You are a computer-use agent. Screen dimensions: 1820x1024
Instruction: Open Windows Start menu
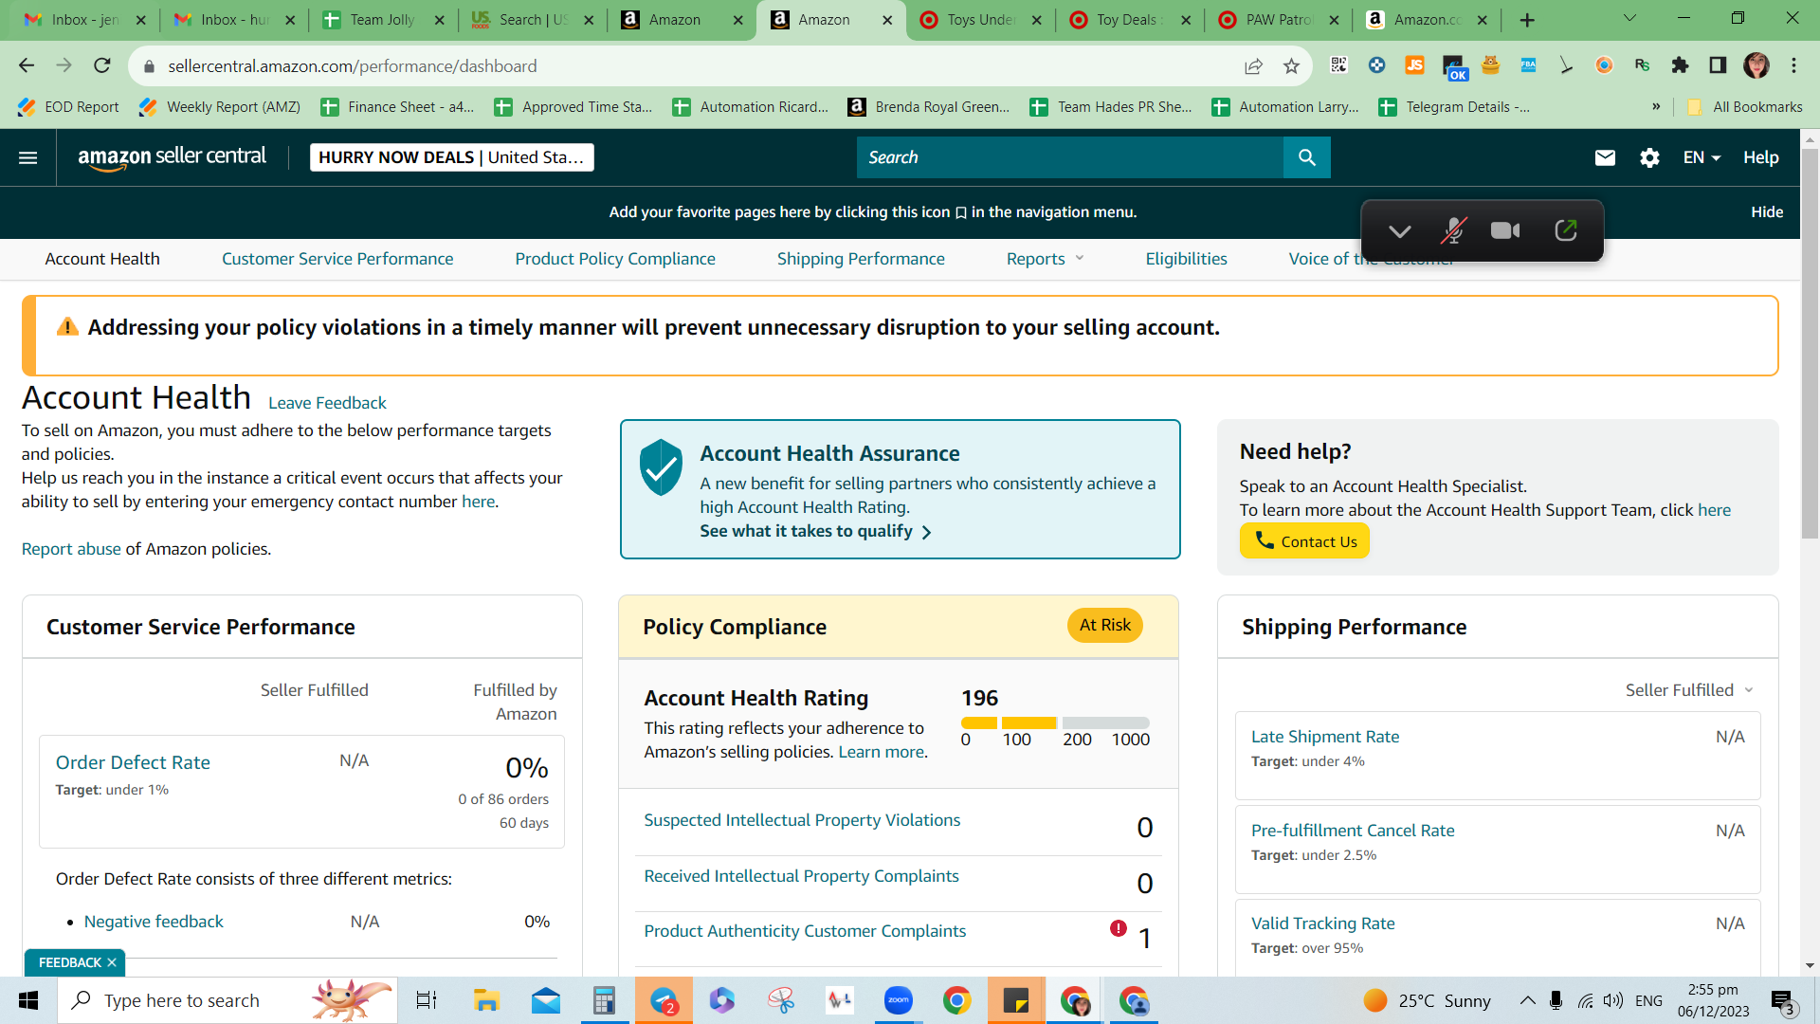[x=28, y=1000]
